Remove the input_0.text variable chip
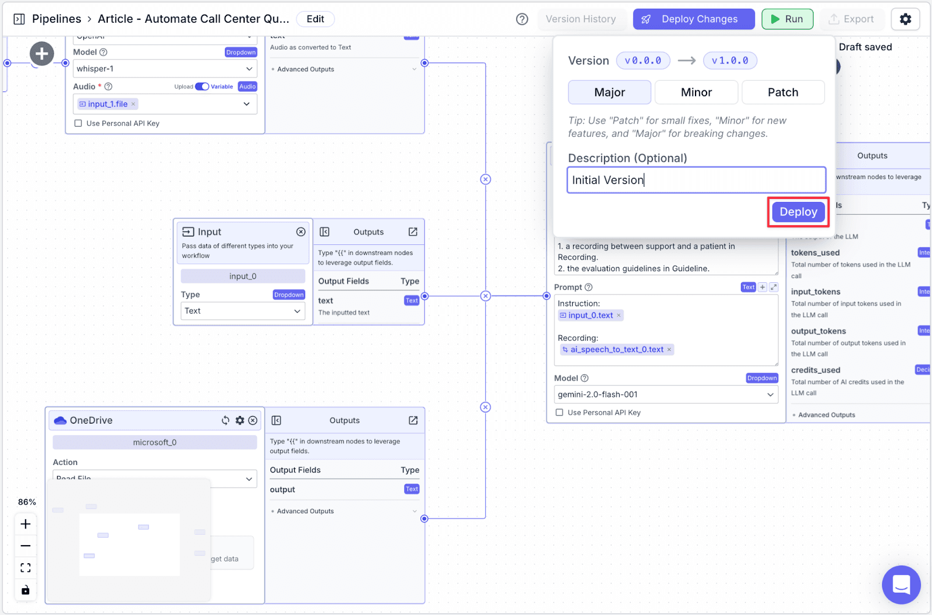 point(619,315)
